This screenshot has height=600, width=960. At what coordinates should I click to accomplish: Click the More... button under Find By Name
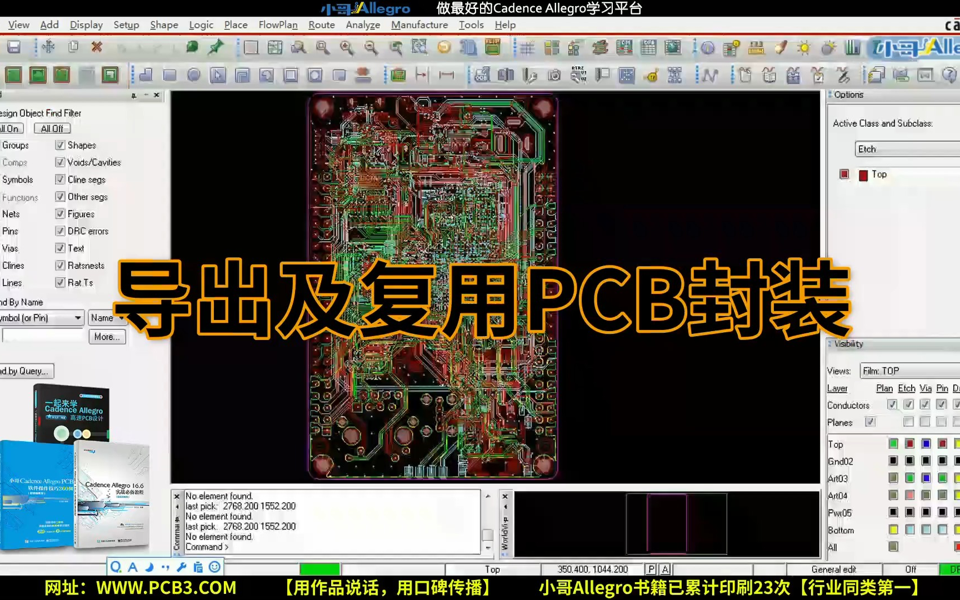click(x=107, y=337)
